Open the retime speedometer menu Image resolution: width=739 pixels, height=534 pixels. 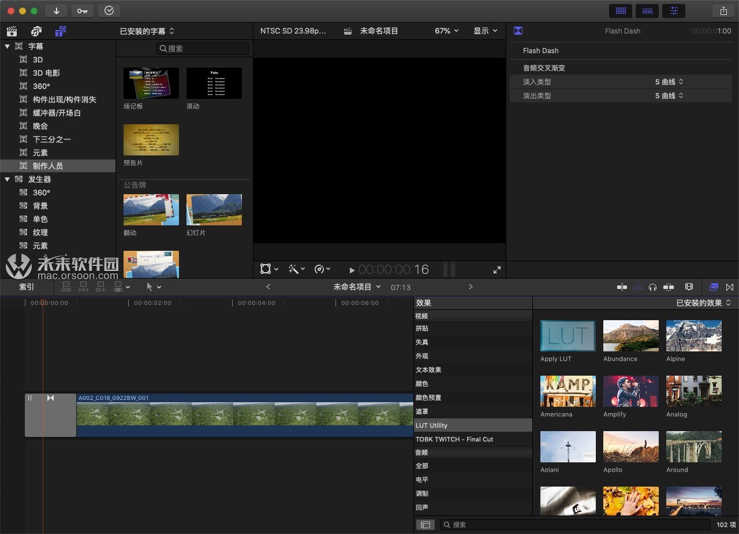click(x=323, y=269)
